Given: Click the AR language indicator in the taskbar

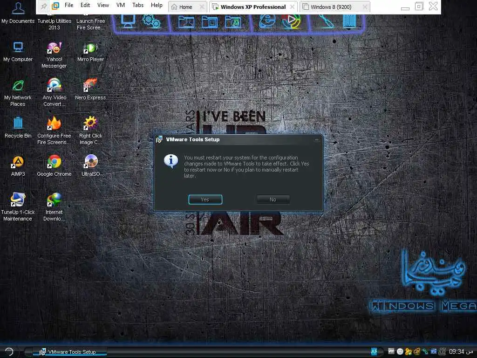Looking at the screenshot, I should pyautogui.click(x=374, y=351).
